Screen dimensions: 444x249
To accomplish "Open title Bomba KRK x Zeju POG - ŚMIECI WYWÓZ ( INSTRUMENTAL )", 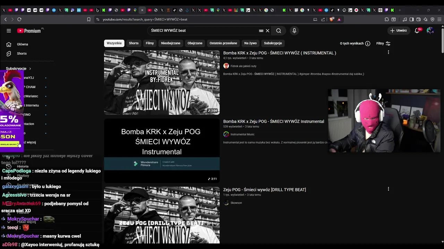I will coord(280,53).
